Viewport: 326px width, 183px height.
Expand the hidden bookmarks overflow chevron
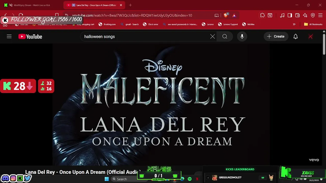click(294, 24)
